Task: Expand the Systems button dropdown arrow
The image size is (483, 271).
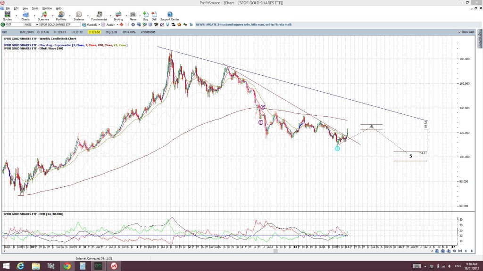Action: pyautogui.click(x=88, y=16)
